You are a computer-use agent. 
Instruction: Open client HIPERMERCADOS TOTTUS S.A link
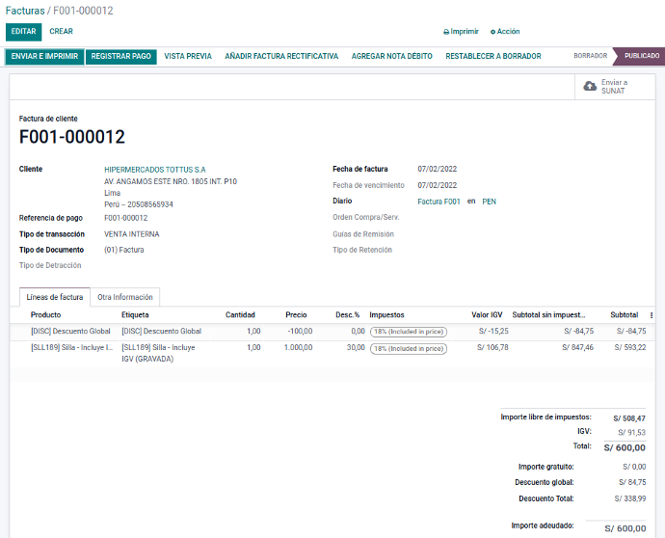(154, 169)
